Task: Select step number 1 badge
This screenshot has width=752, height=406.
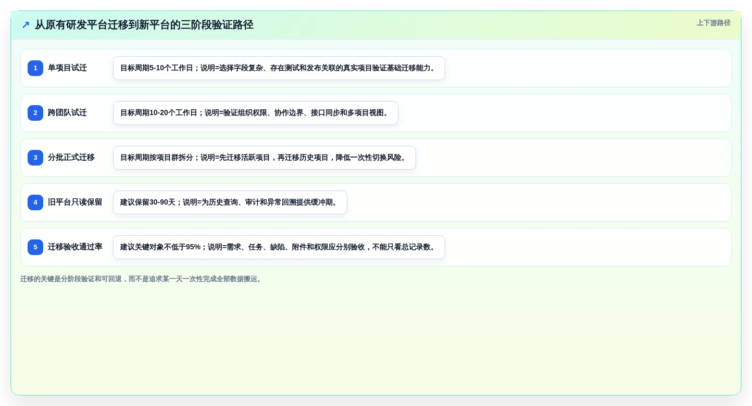Action: tap(35, 68)
